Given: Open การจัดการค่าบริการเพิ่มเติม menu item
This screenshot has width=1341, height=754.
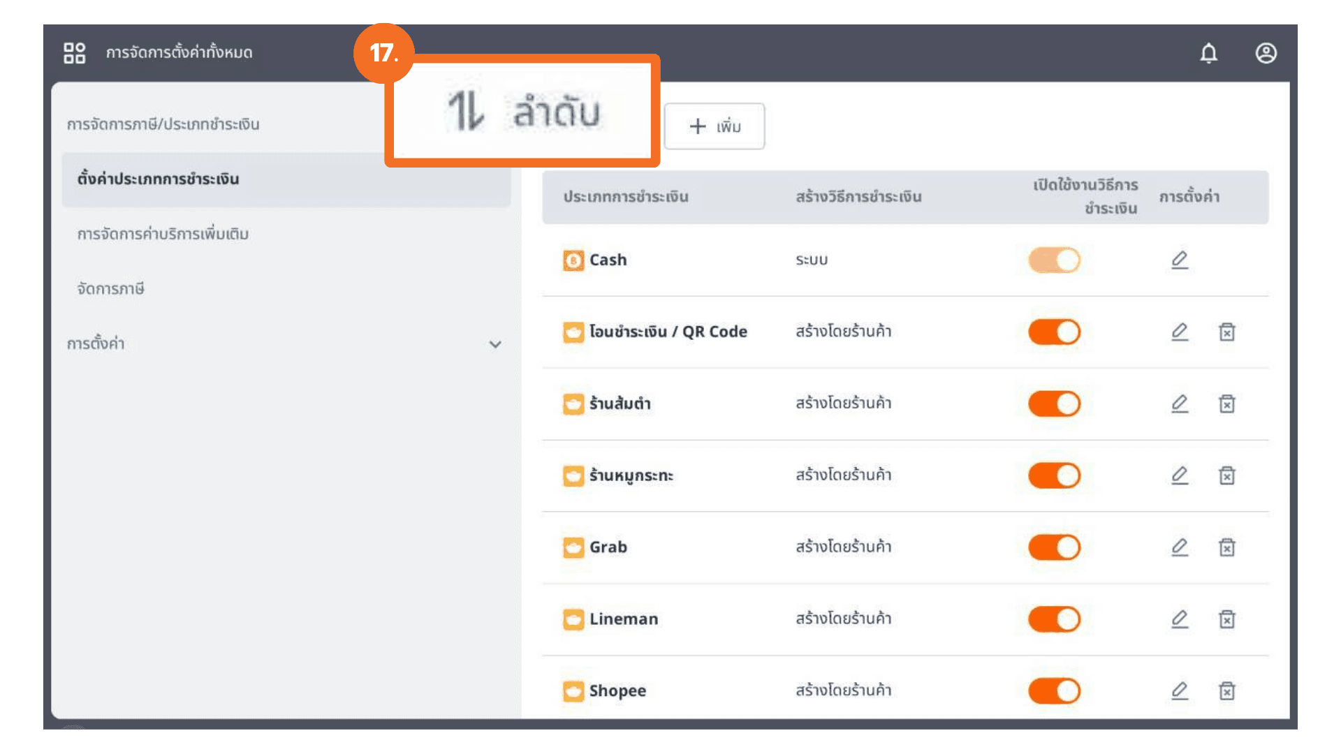Looking at the screenshot, I should click(163, 234).
